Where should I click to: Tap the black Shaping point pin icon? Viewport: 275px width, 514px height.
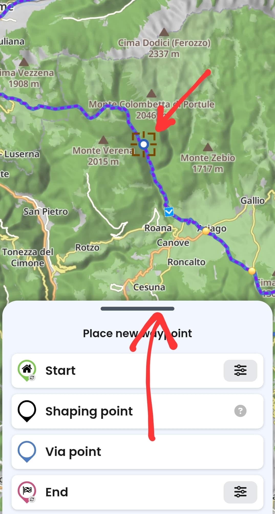(27, 411)
